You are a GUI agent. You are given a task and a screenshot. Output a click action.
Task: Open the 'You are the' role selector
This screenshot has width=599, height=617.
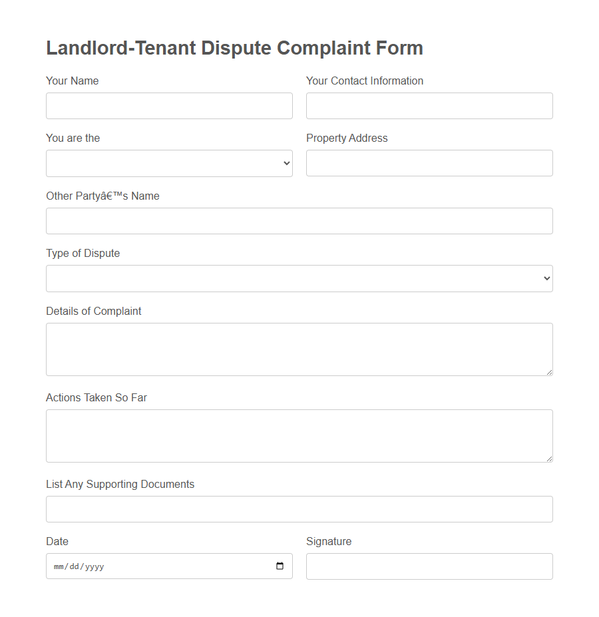(169, 162)
